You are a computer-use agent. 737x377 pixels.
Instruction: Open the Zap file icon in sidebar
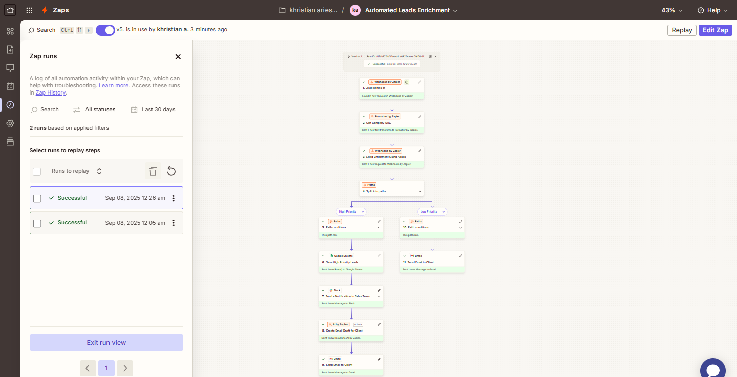coord(10,50)
